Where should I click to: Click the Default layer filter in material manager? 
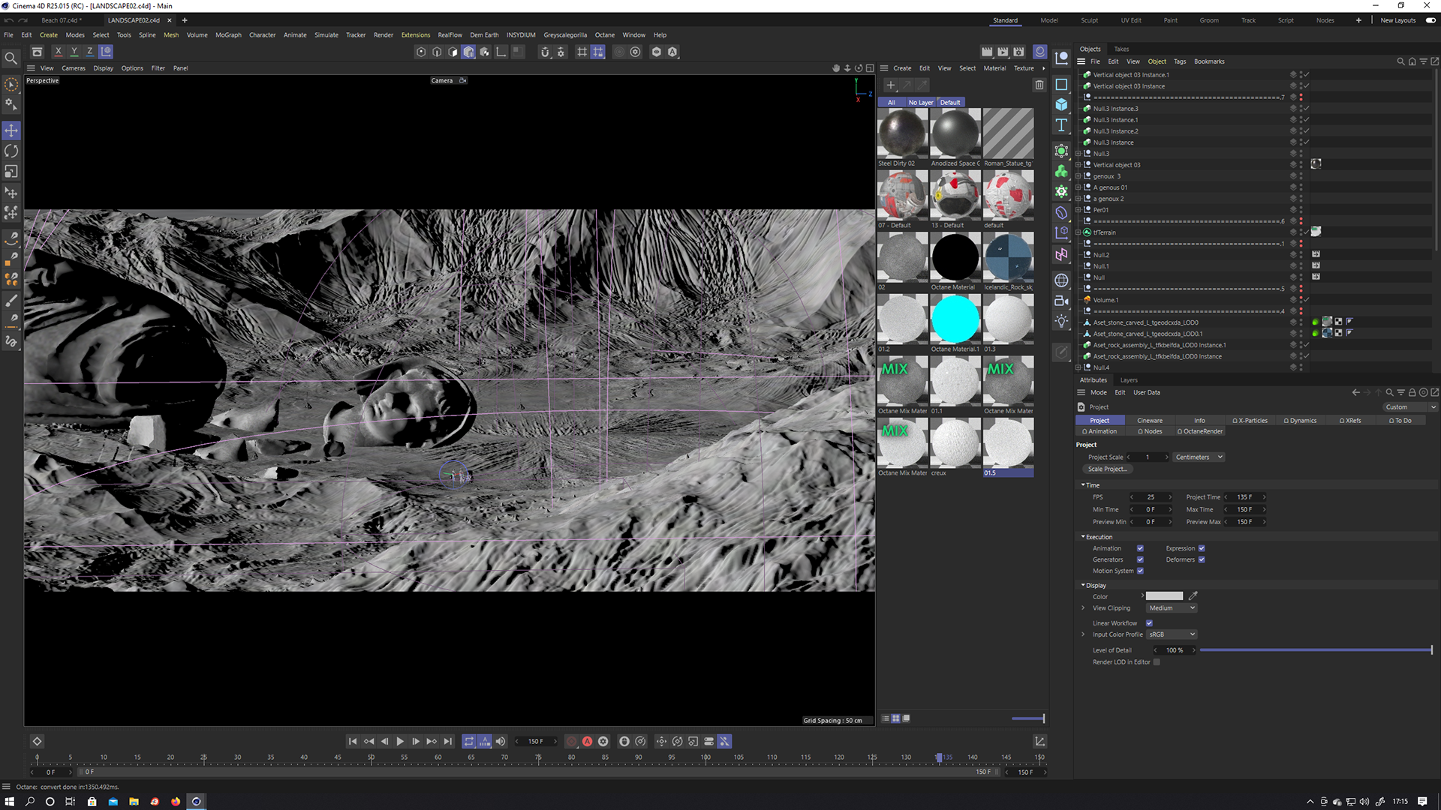click(x=949, y=103)
